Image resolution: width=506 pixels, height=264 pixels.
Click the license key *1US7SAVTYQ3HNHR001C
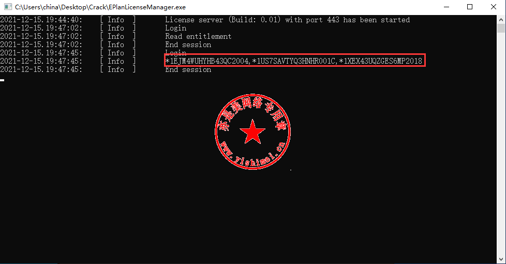(294, 61)
